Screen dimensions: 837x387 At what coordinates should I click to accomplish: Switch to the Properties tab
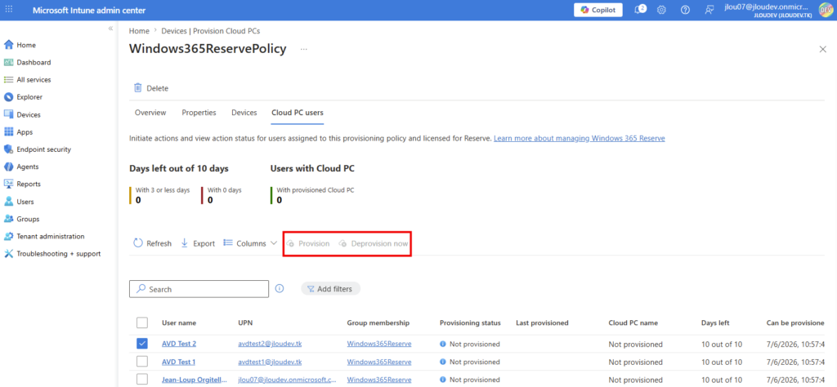coord(199,113)
